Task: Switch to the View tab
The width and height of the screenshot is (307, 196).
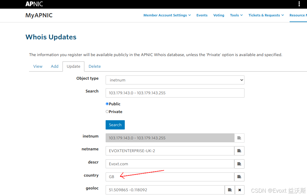Action: (x=38, y=67)
